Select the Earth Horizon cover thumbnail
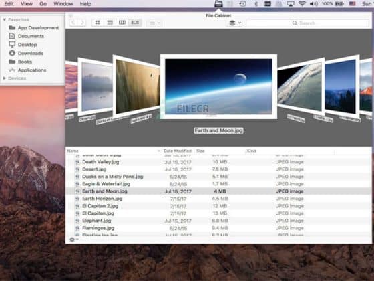This screenshot has height=281, width=374. coord(301,86)
